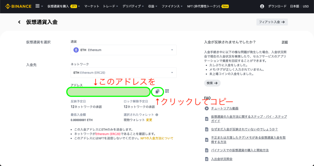The height and width of the screenshot is (166, 314).
Task: Open 入出金状況照会 link
Action: (222, 159)
